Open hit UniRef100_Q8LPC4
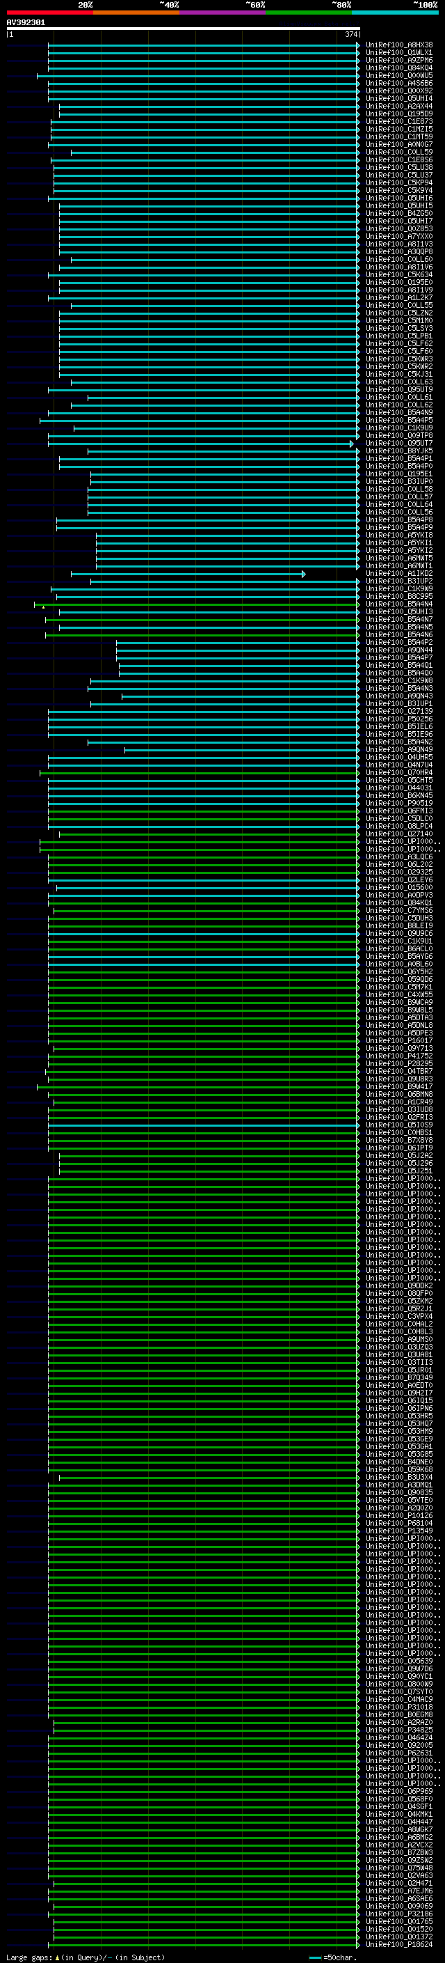The image size is (445, 1963). 398,827
